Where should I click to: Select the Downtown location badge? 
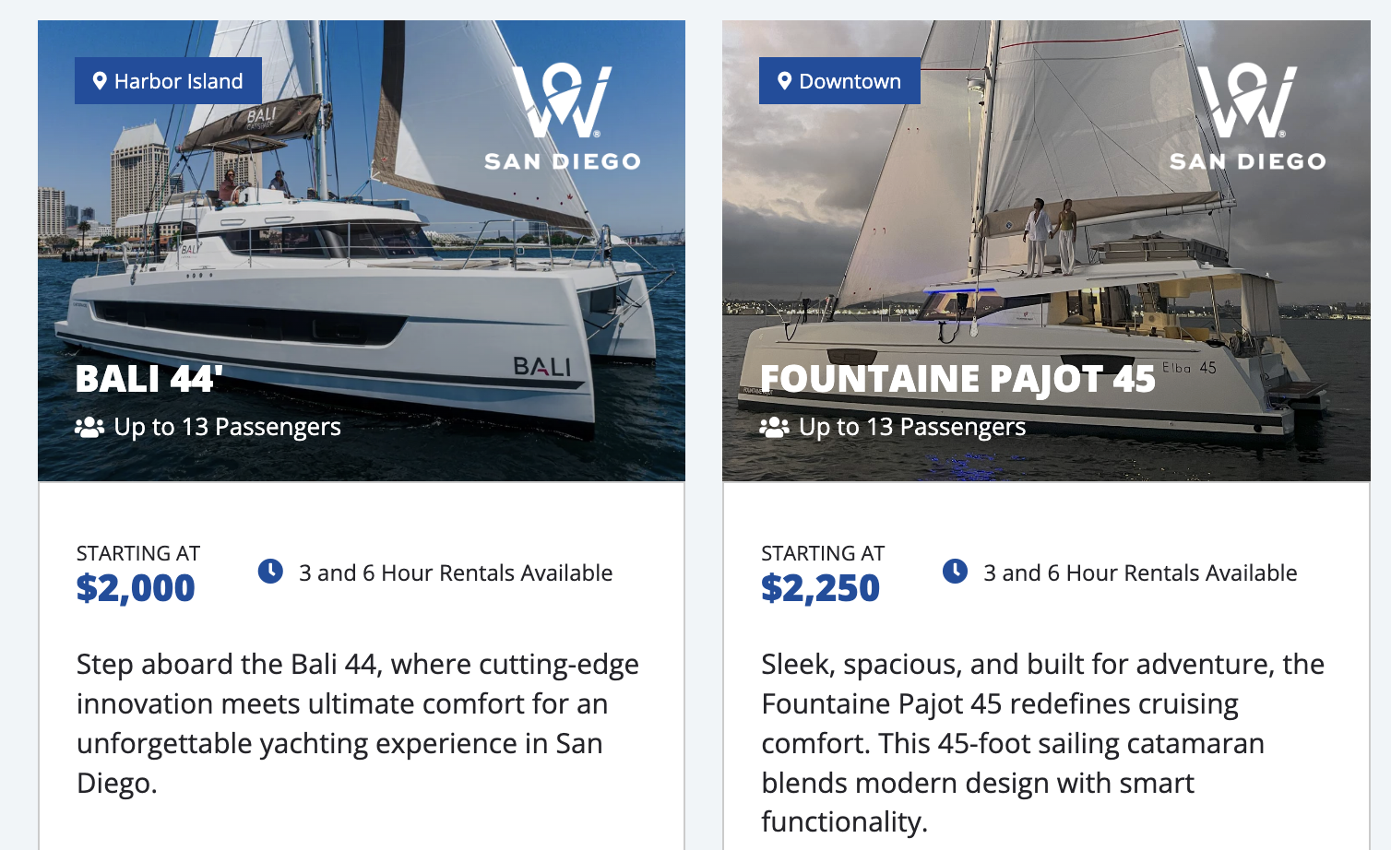click(839, 81)
